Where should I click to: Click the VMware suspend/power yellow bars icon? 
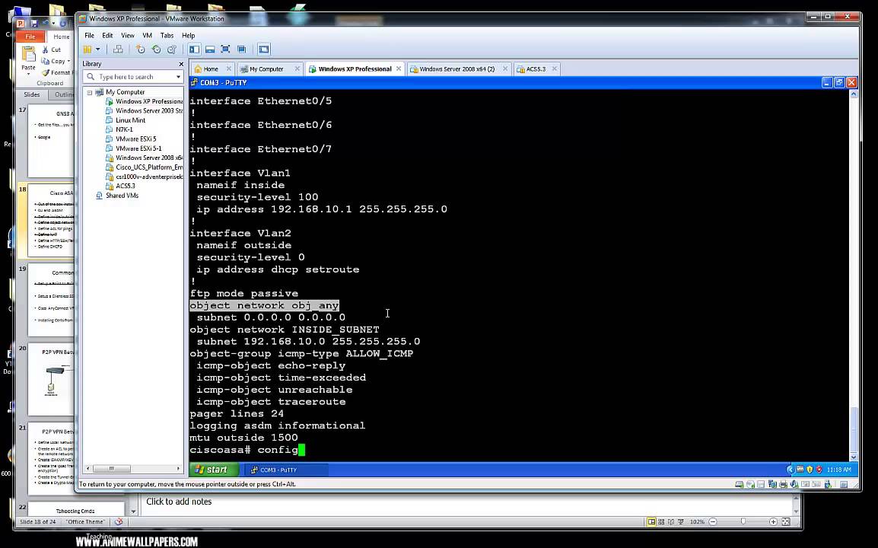[x=87, y=49]
